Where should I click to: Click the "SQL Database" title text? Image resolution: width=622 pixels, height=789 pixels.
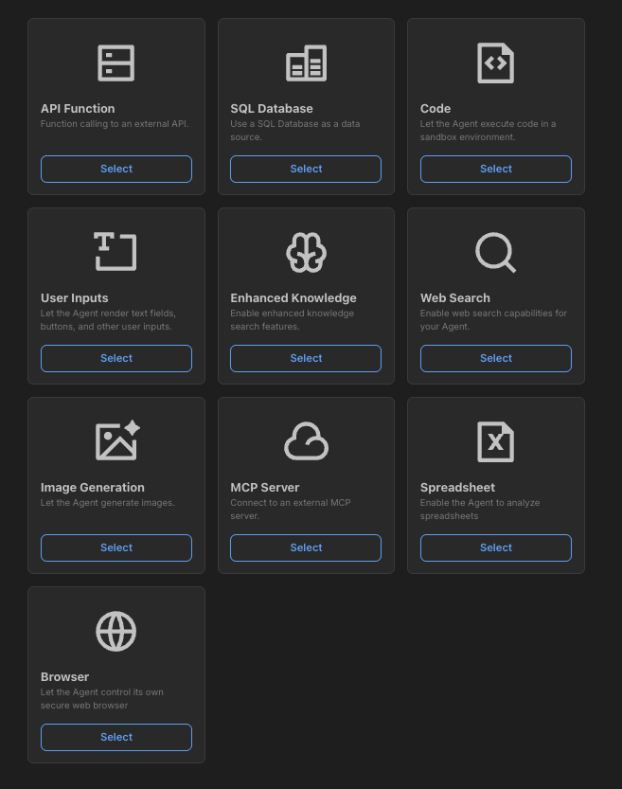tap(272, 109)
